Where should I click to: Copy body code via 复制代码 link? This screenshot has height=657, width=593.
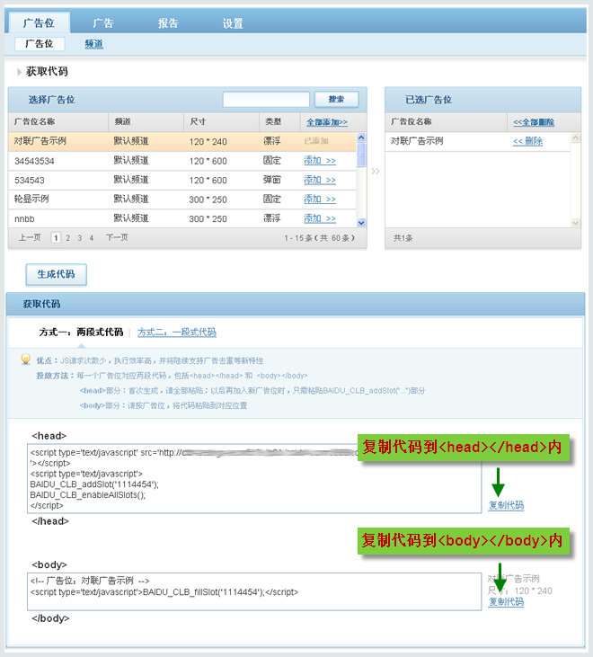click(x=506, y=602)
